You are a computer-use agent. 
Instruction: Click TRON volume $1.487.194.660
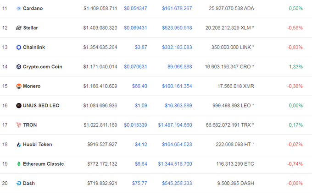click(x=175, y=125)
